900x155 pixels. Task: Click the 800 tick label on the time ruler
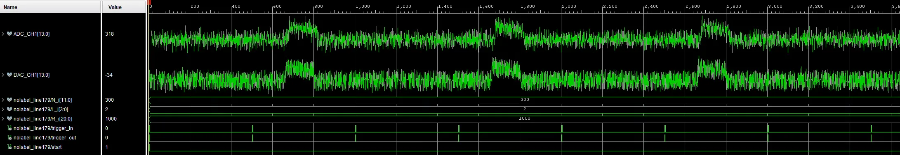[318, 7]
